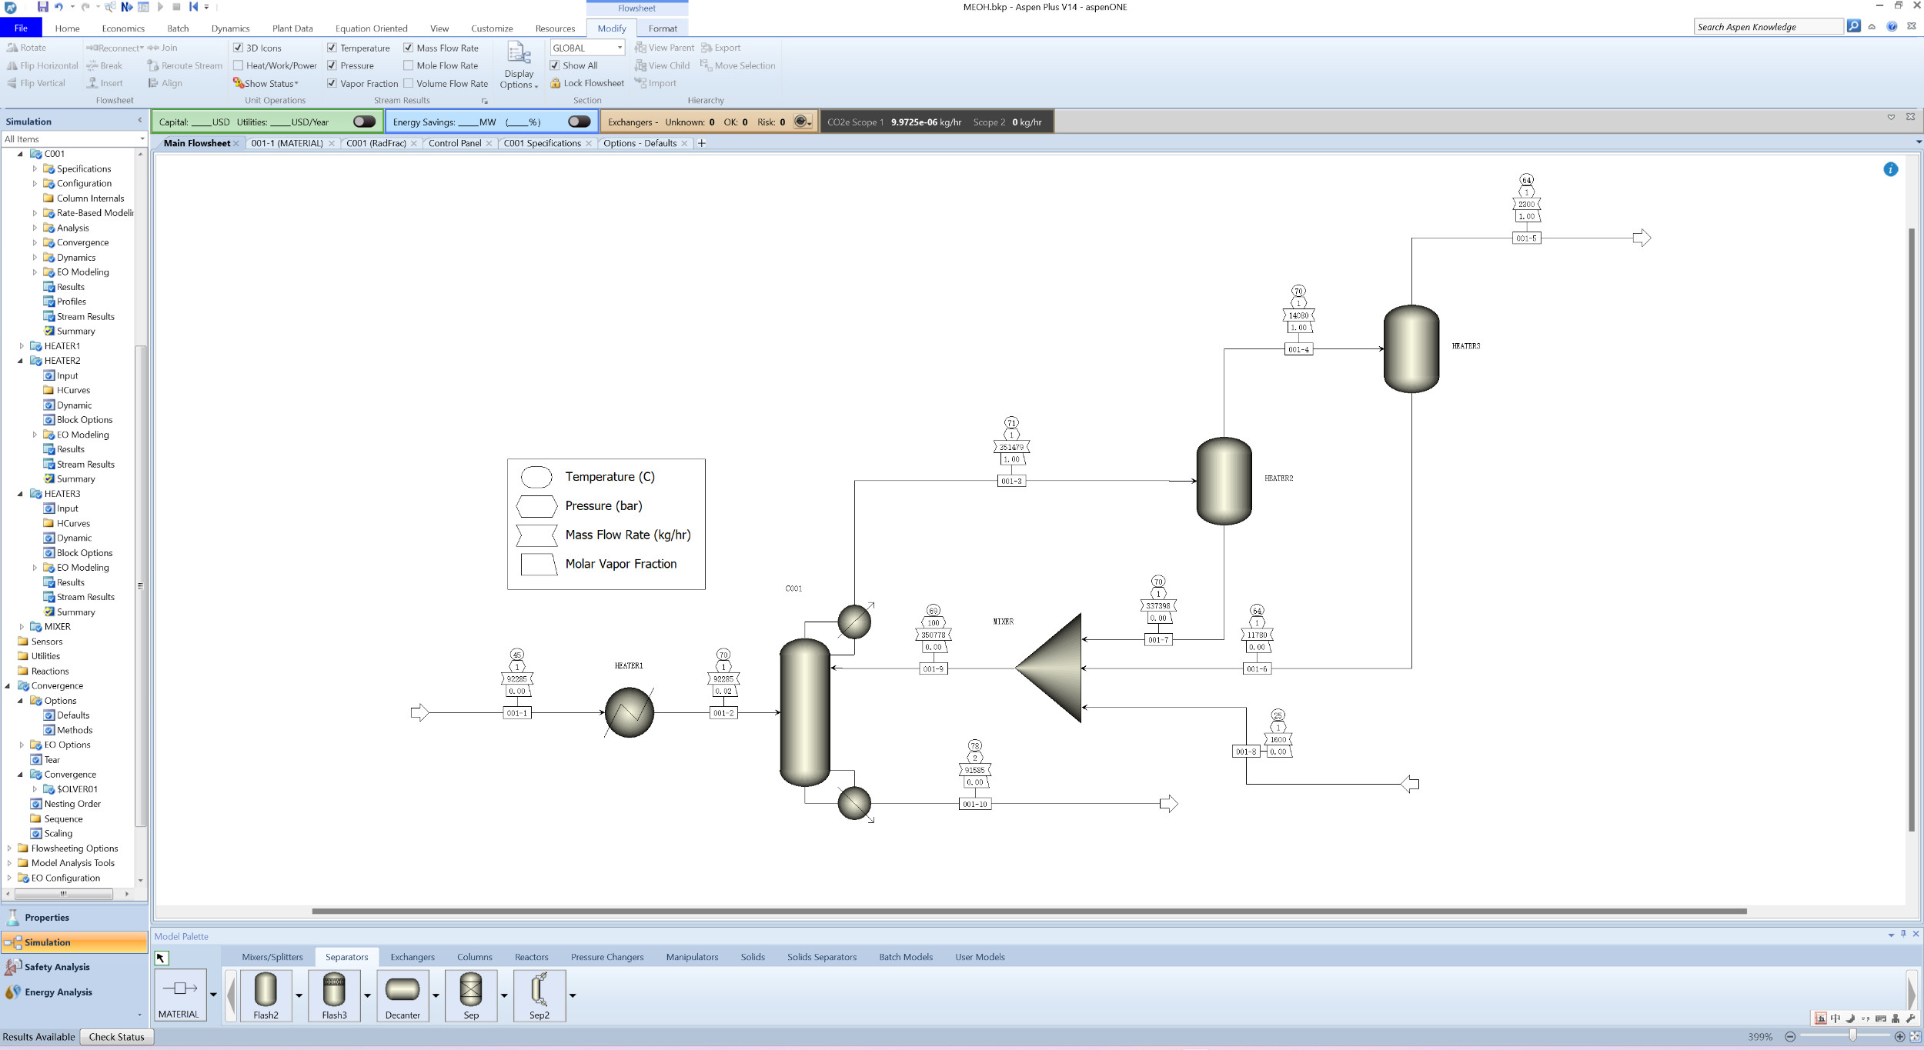1924x1050 pixels.
Task: Reset the simulation with the rewind icon
Action: pyautogui.click(x=193, y=7)
